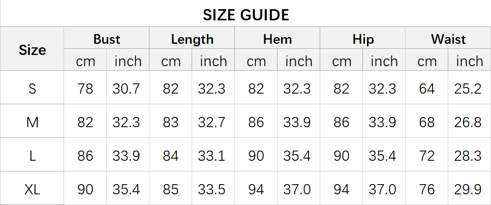Click the Hip column header

(x=363, y=39)
